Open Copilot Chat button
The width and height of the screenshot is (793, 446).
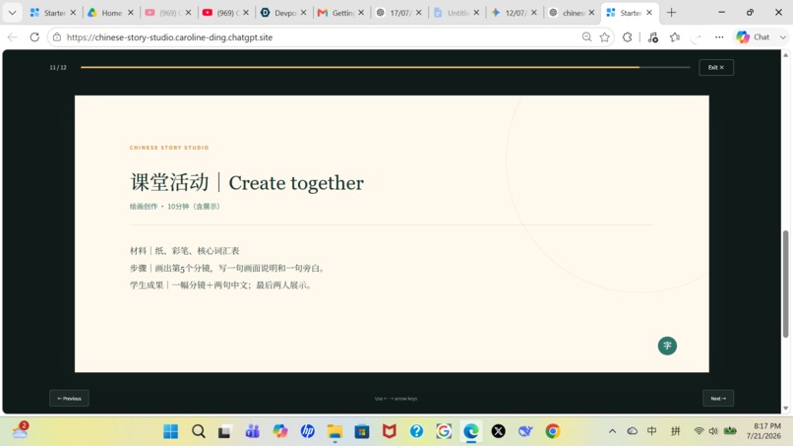click(x=753, y=37)
